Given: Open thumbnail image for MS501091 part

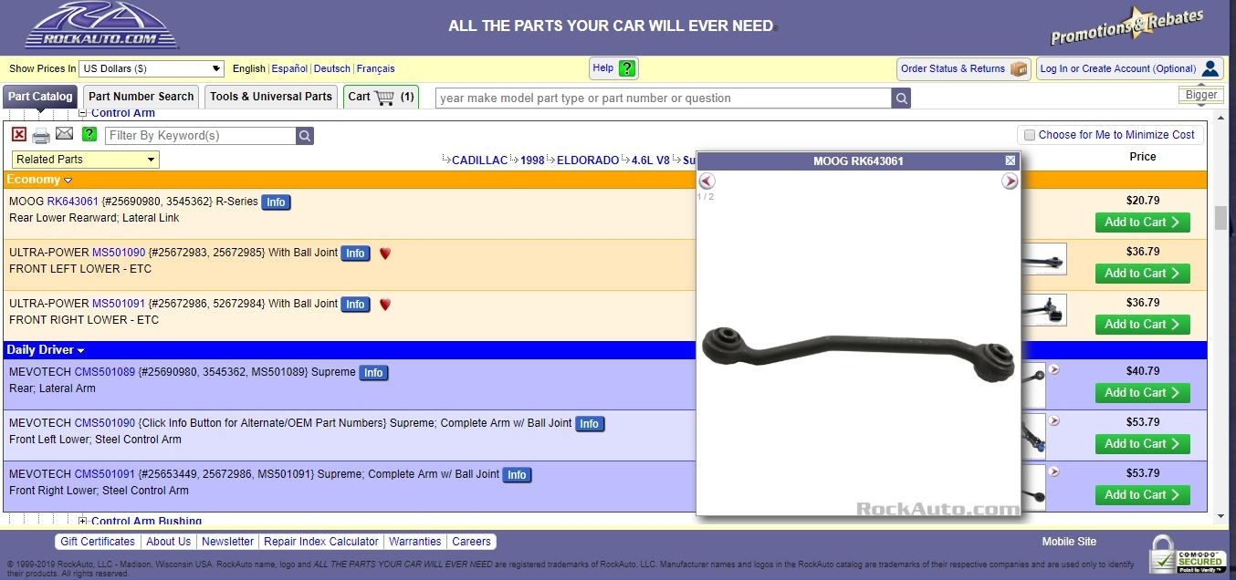Looking at the screenshot, I should pos(1043,310).
